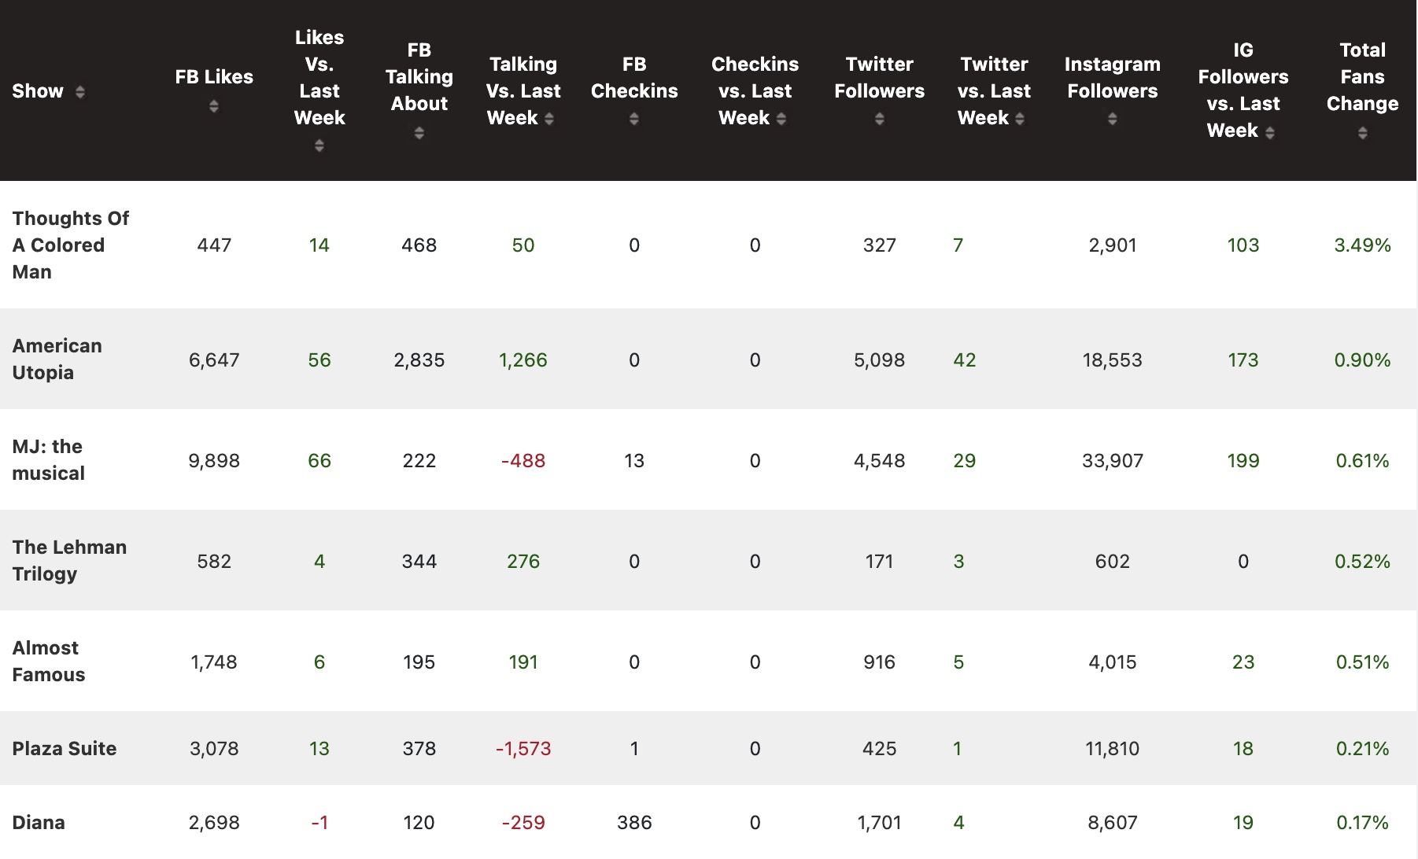Click sort arrows under Twitter Followers
1418x859 pixels.
pyautogui.click(x=880, y=119)
